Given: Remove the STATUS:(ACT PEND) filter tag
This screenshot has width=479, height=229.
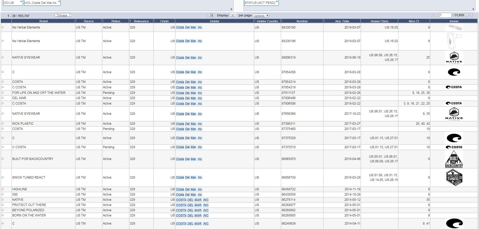Looking at the screenshot, I should click(277, 2).
